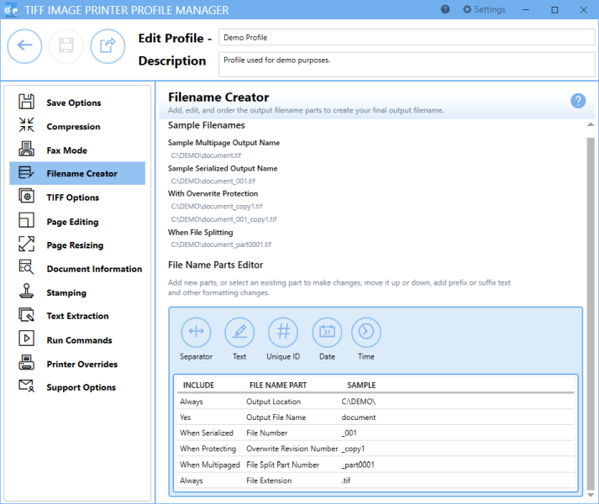
Task: Open Run Commands section
Action: (77, 340)
